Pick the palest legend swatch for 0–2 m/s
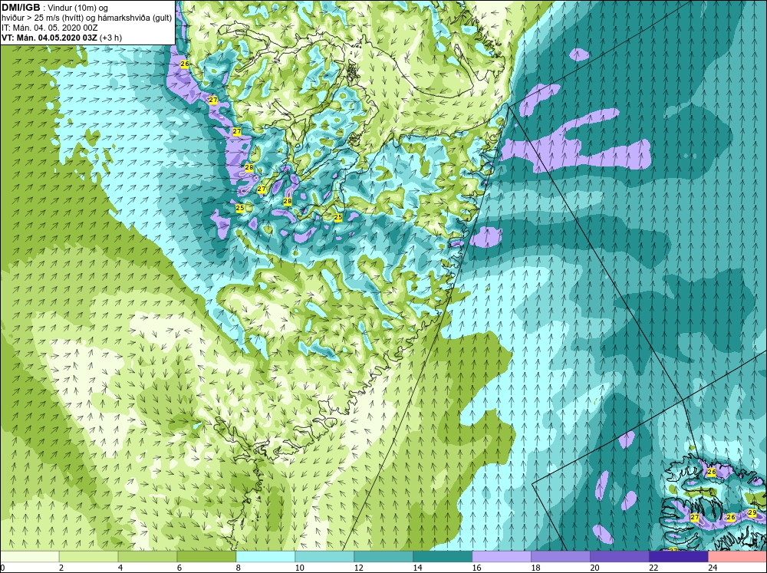The image size is (767, 573). pos(29,557)
